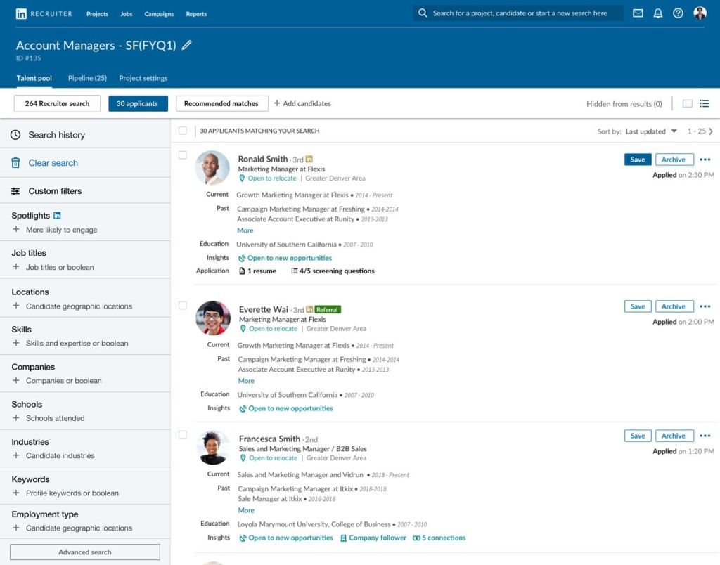Image resolution: width=720 pixels, height=565 pixels.
Task: Edit project name with pencil icon
Action: 186,45
